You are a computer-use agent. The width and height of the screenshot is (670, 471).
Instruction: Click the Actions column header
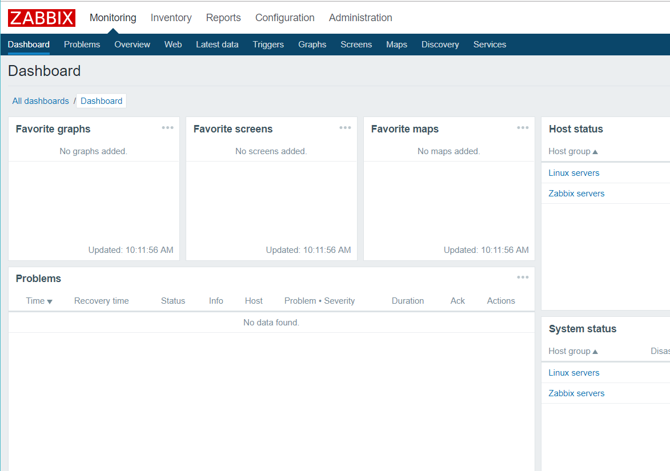[x=501, y=301]
